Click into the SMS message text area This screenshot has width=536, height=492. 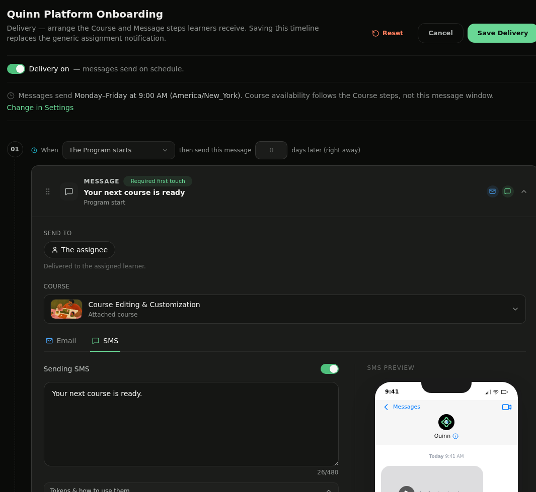coord(191,424)
